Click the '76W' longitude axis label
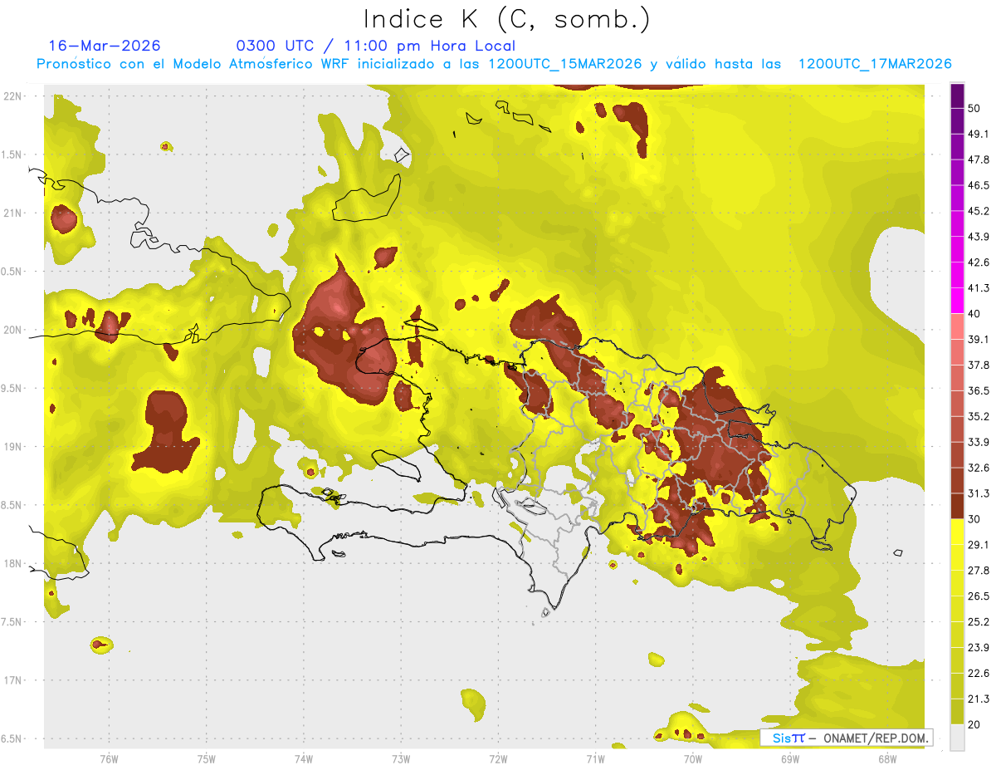Viewport: 996px width, 770px height. coord(109,758)
